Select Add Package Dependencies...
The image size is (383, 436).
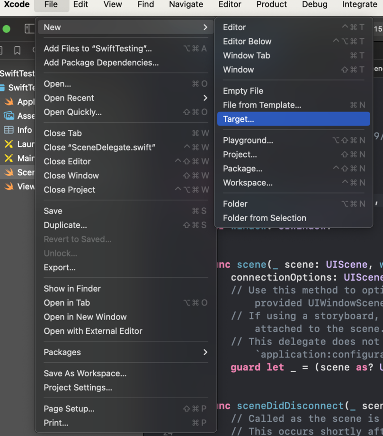(126, 62)
